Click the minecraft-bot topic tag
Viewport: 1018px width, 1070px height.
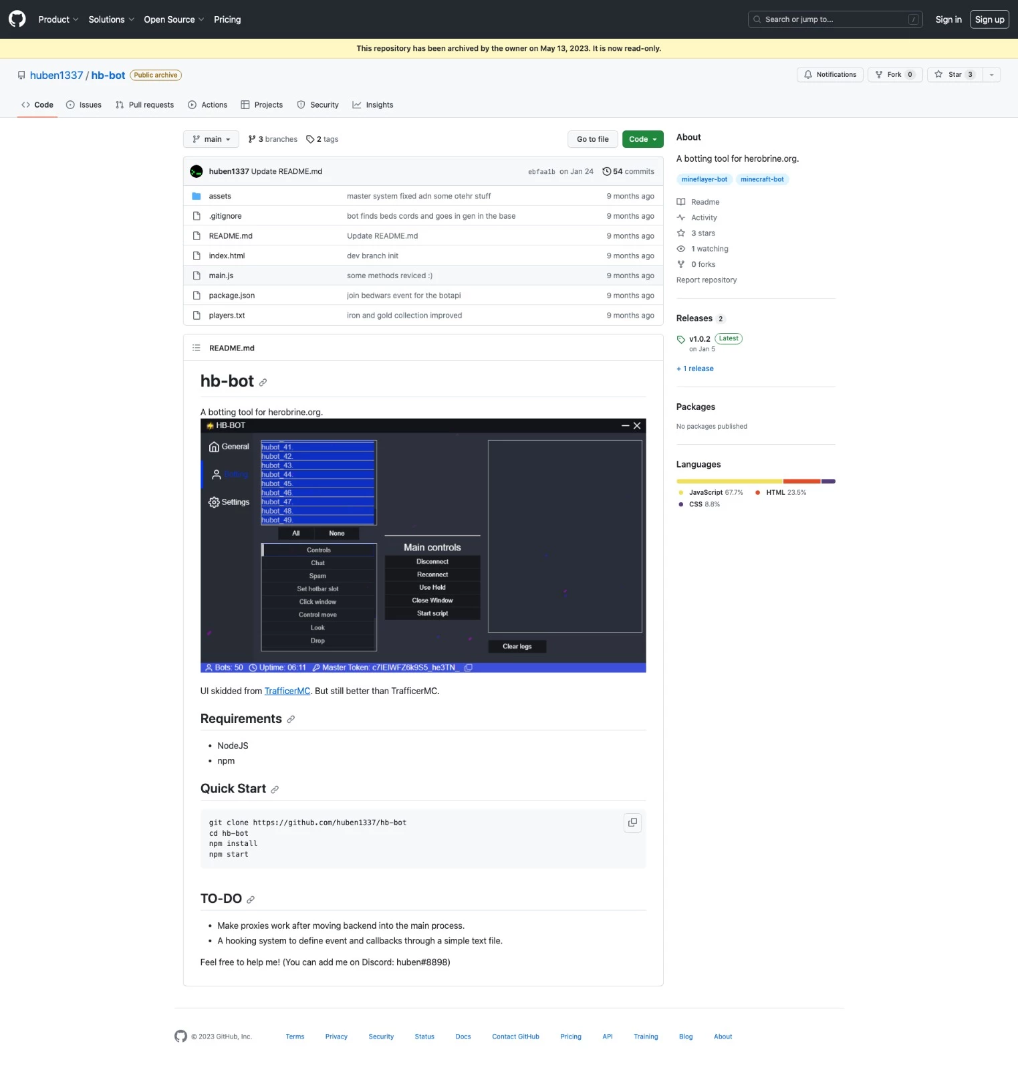(x=762, y=179)
